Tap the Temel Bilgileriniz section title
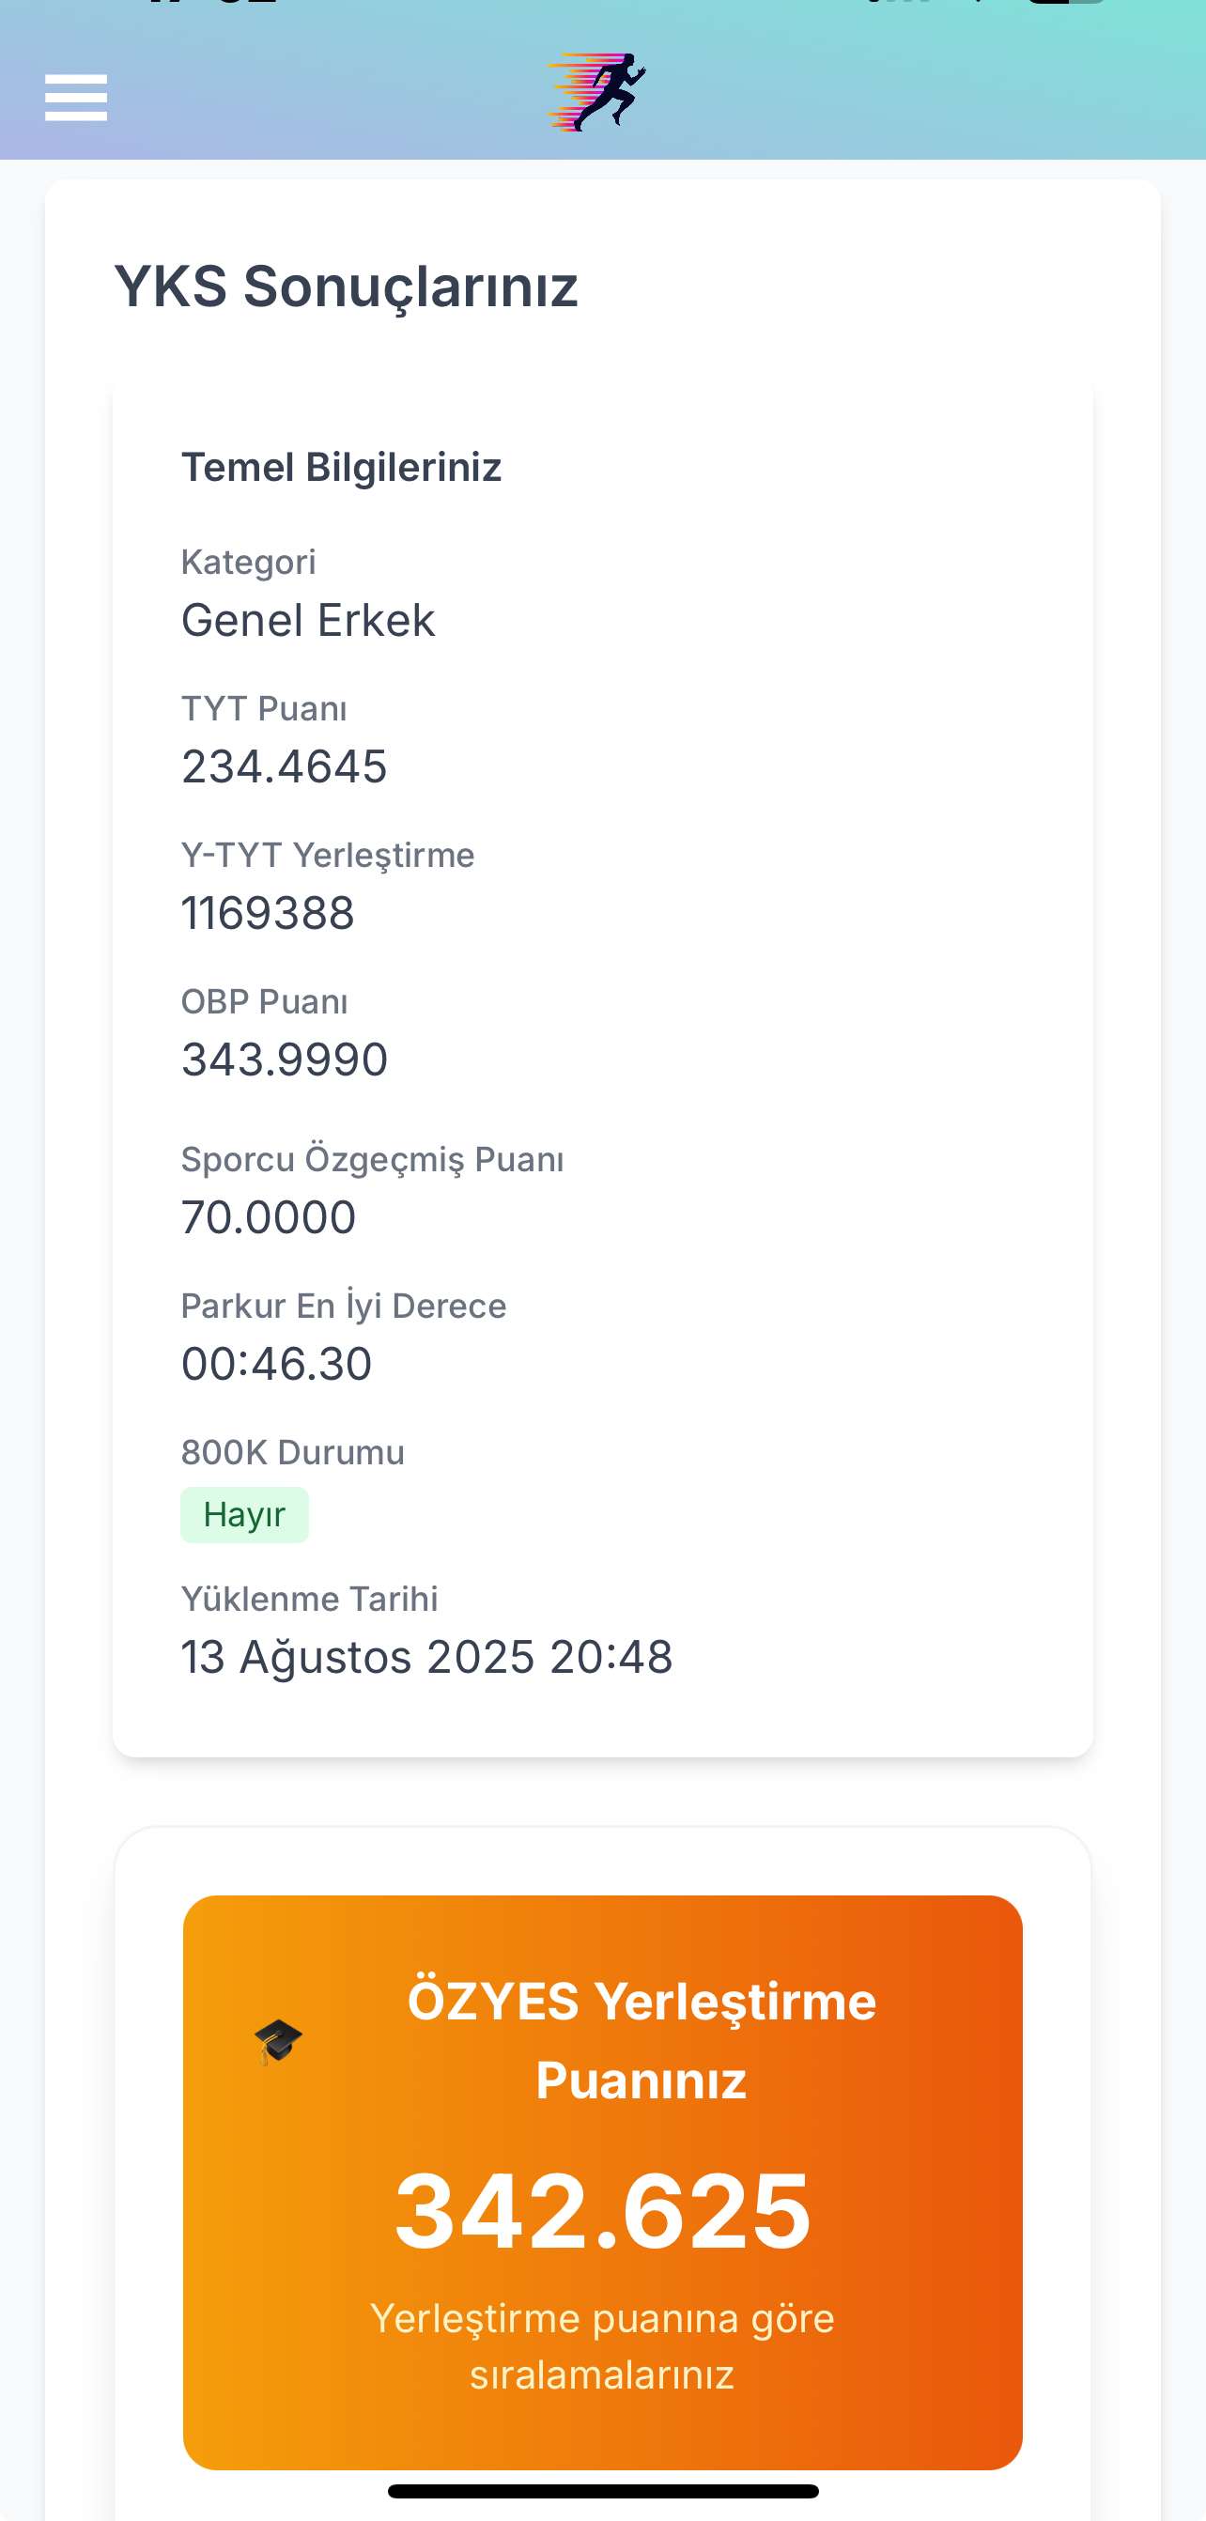Viewport: 1206px width, 2521px height. [x=341, y=467]
